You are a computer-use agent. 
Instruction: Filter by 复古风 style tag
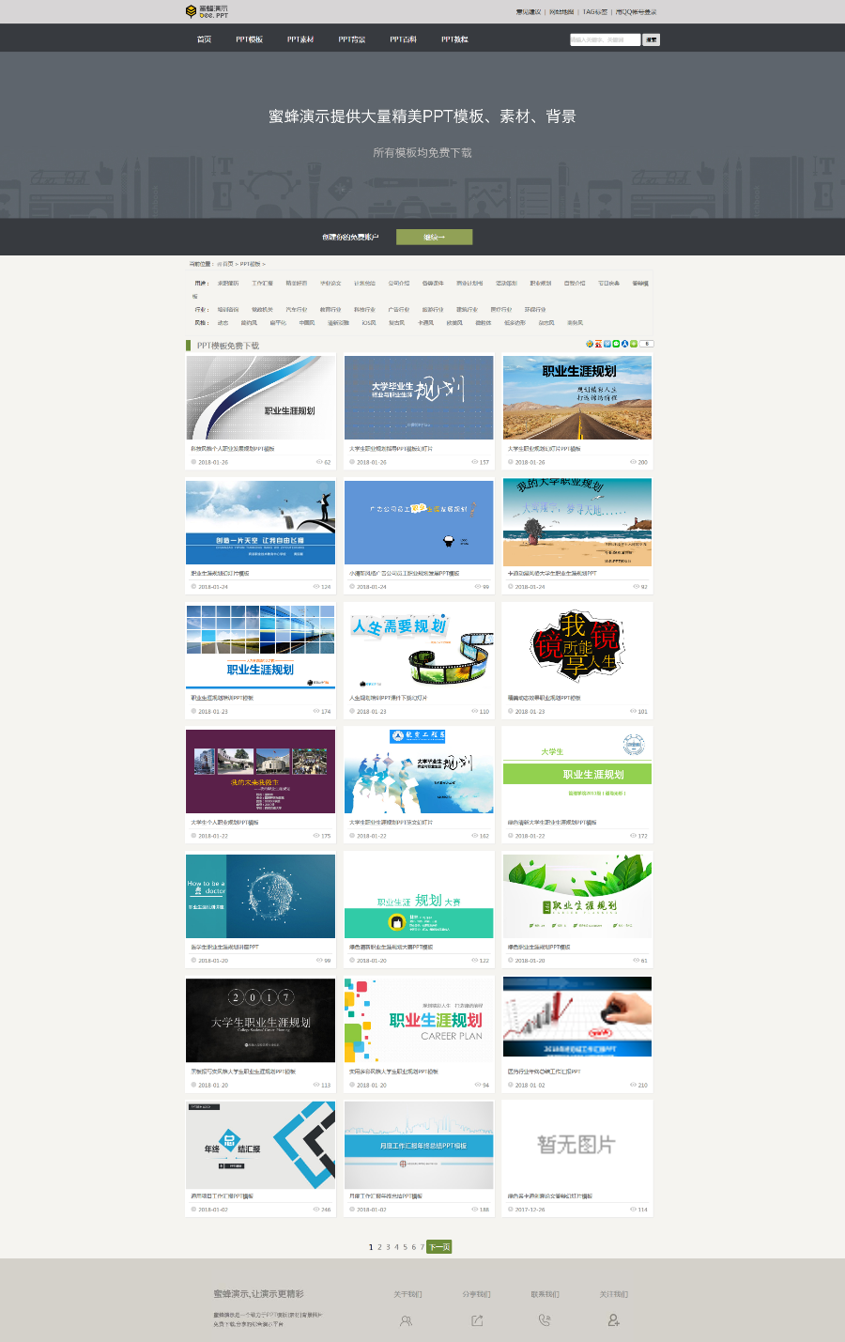coord(396,322)
